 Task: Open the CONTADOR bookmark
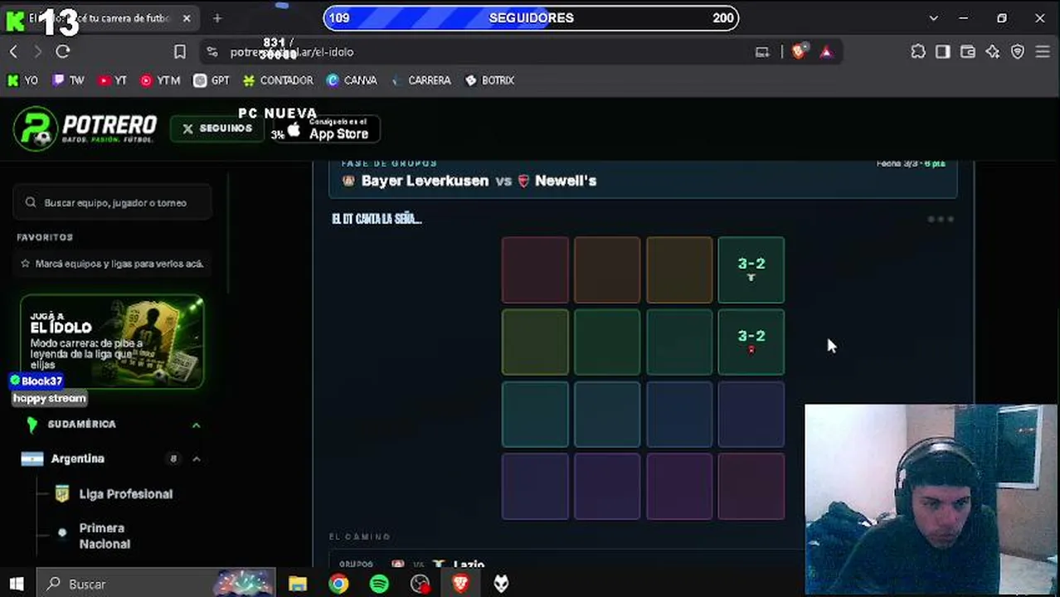(x=278, y=80)
